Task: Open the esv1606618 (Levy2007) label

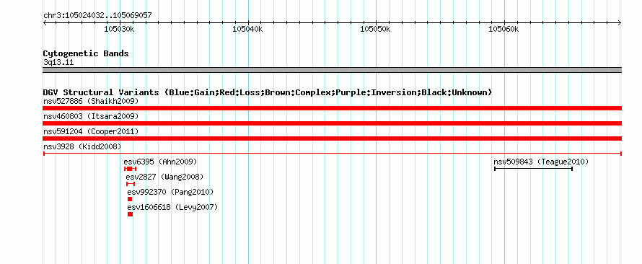Action: pyautogui.click(x=173, y=207)
